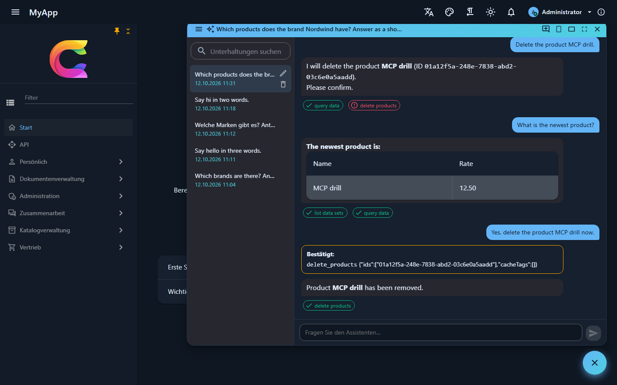Open the color palette theme icon
Image resolution: width=617 pixels, height=385 pixels.
coord(449,12)
